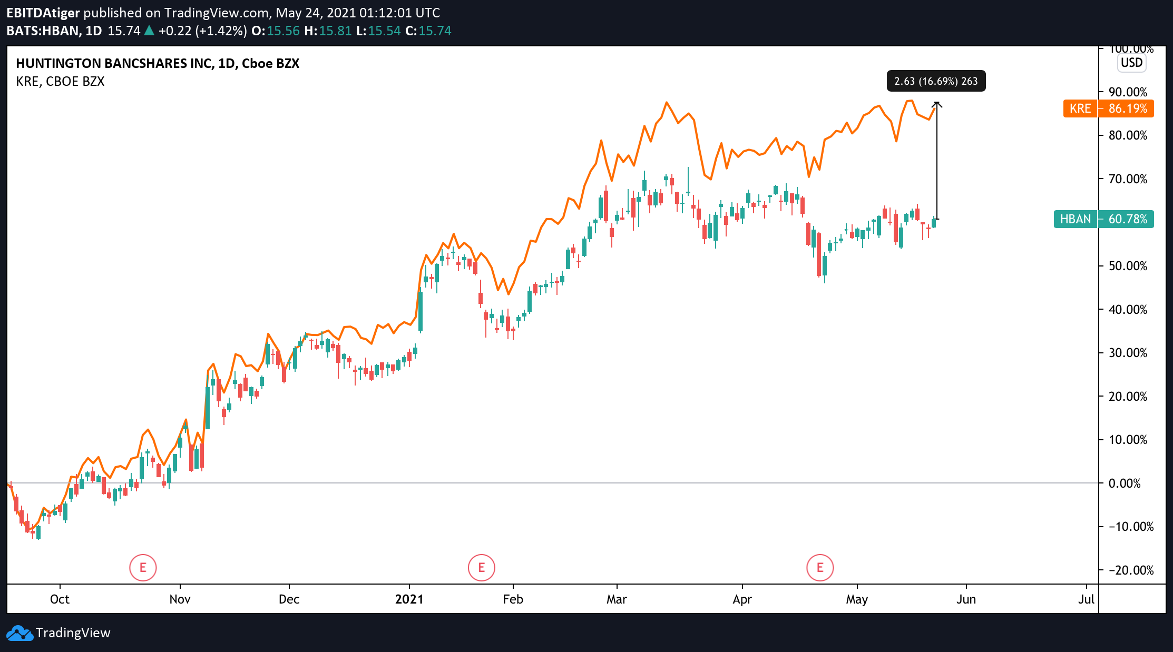Screen dimensions: 1173x652
Task: Click the H:15.81 high price value
Action: coord(328,31)
